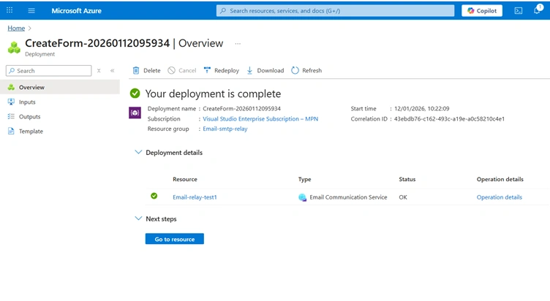The image size is (550, 301).
Task: Click the Microsoft Azure home title
Action: point(76,11)
